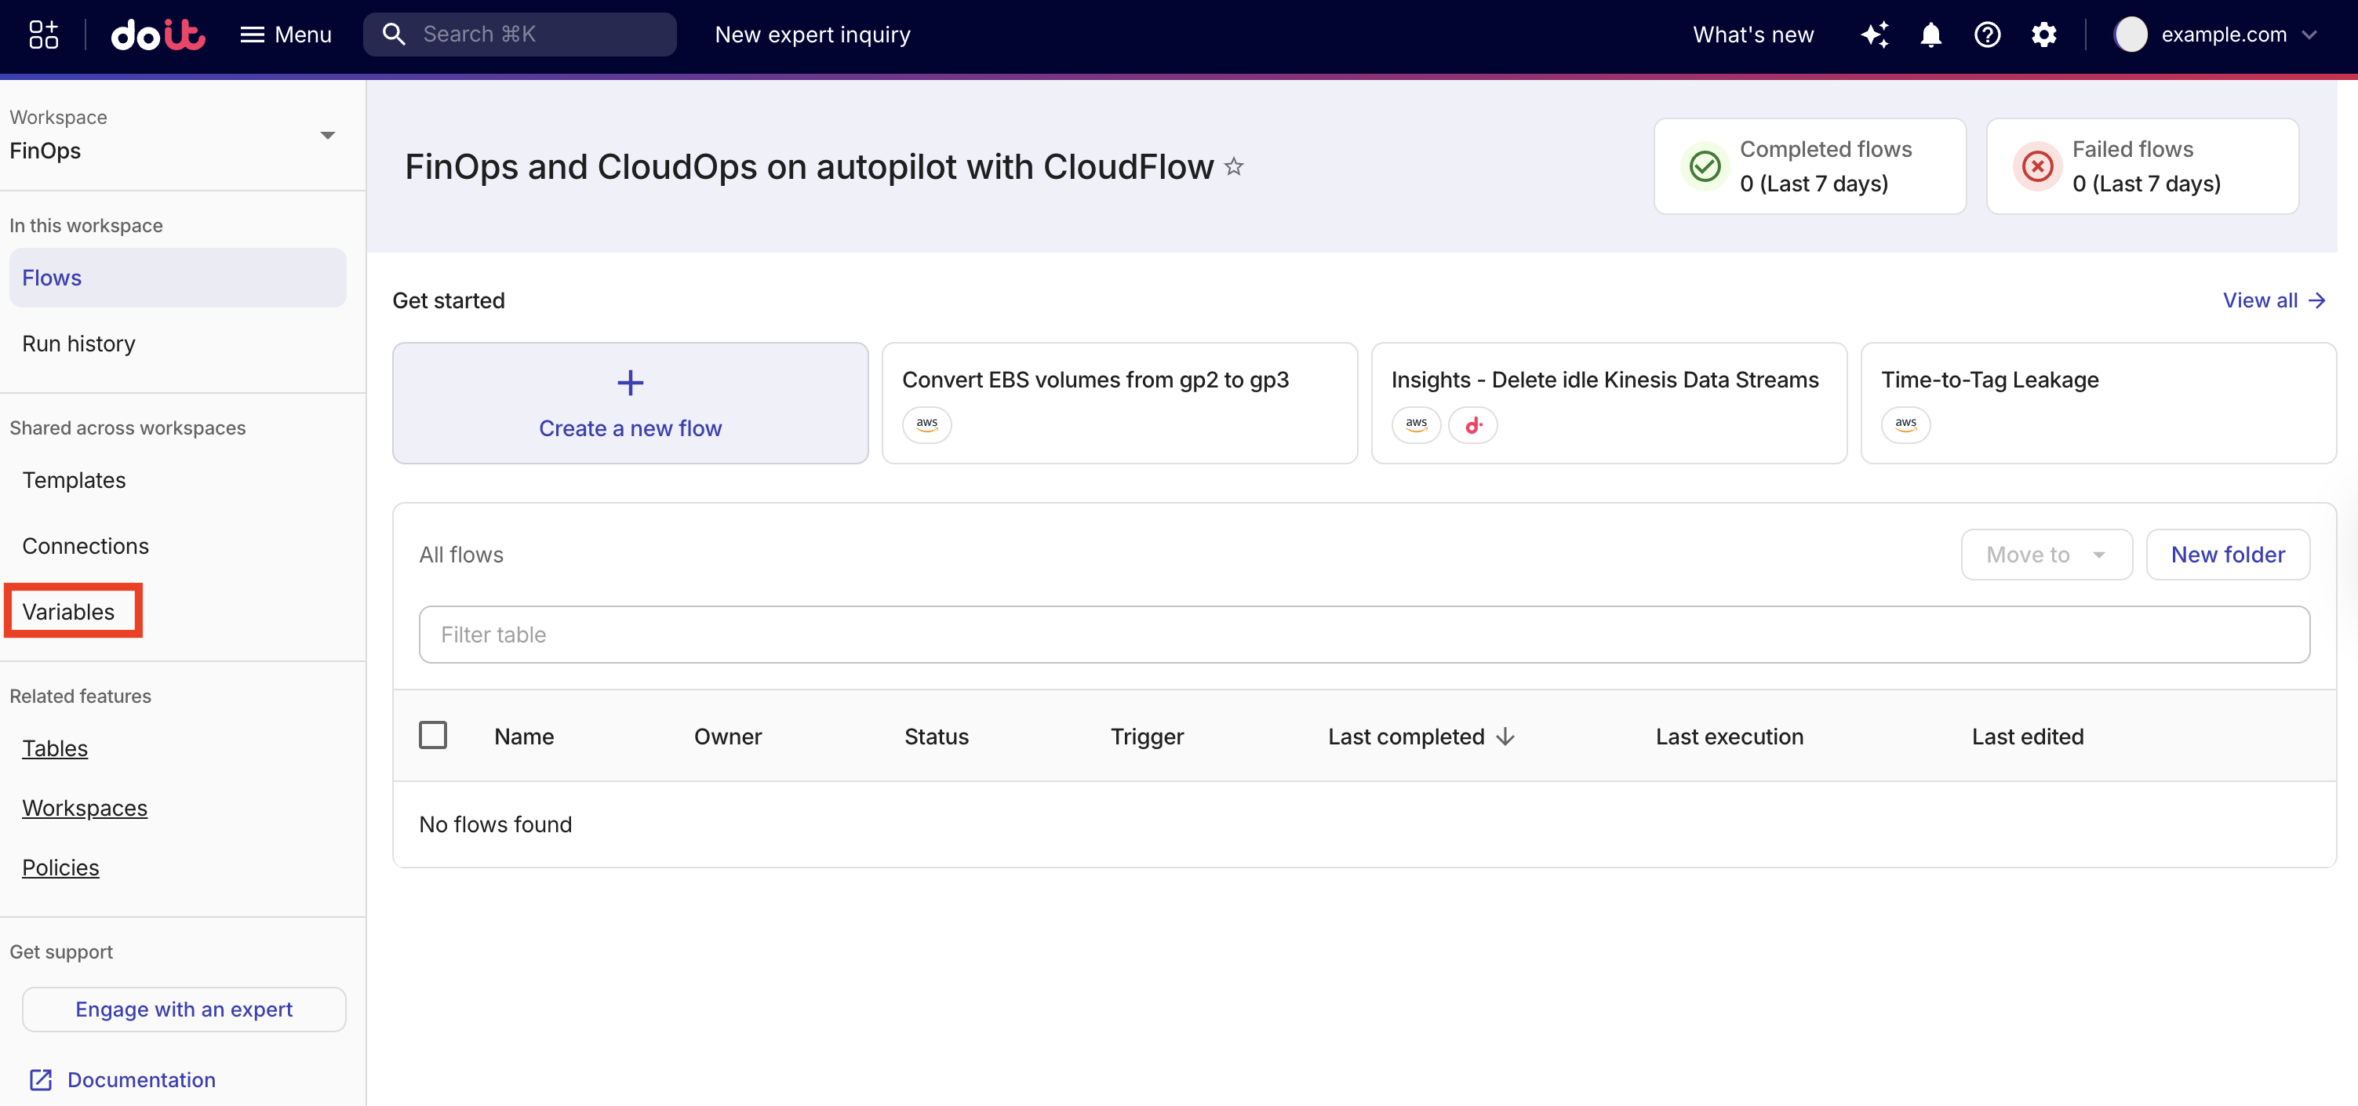
Task: Open Variables page
Action: [69, 612]
